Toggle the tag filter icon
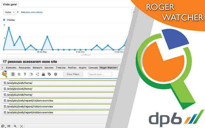The width and height of the screenshot is (205, 128). tap(49, 74)
